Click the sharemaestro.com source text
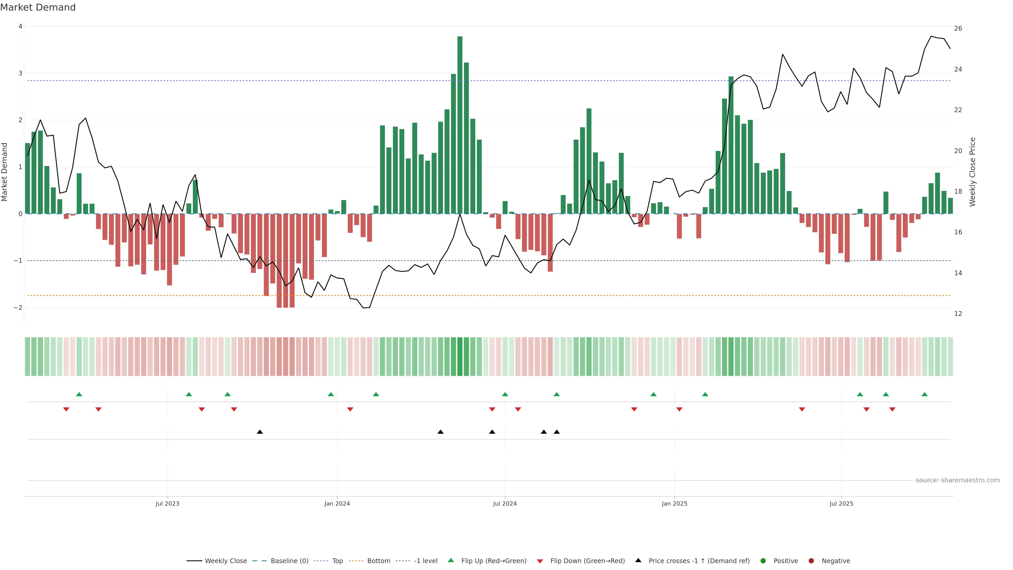This screenshot has width=1013, height=570. coord(958,480)
